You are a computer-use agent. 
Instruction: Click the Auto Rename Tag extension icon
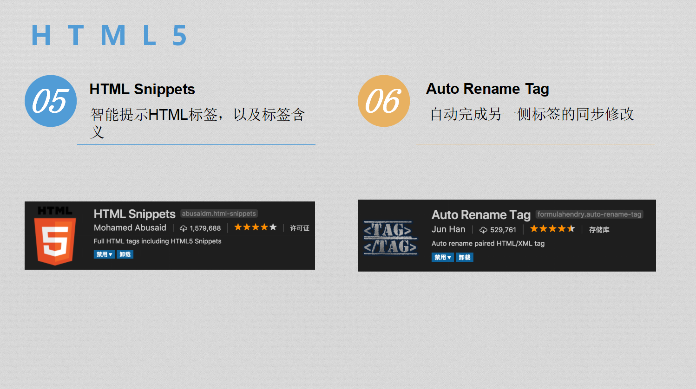(x=390, y=238)
